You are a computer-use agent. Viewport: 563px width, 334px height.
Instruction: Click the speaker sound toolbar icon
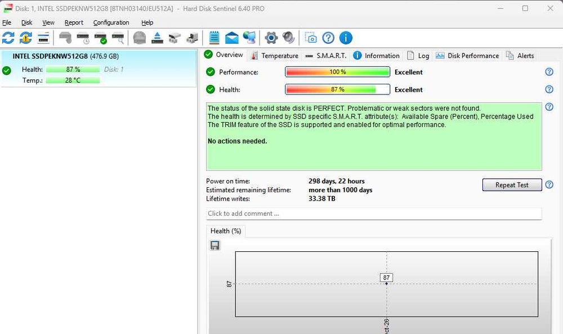[x=289, y=38]
